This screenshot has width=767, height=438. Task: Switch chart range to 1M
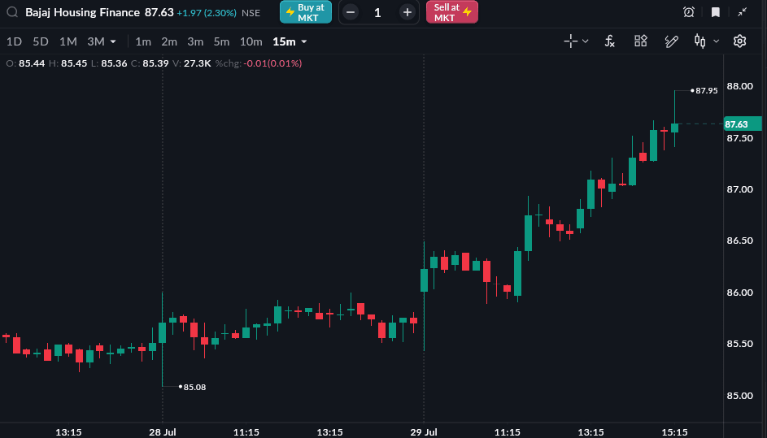[x=68, y=41]
